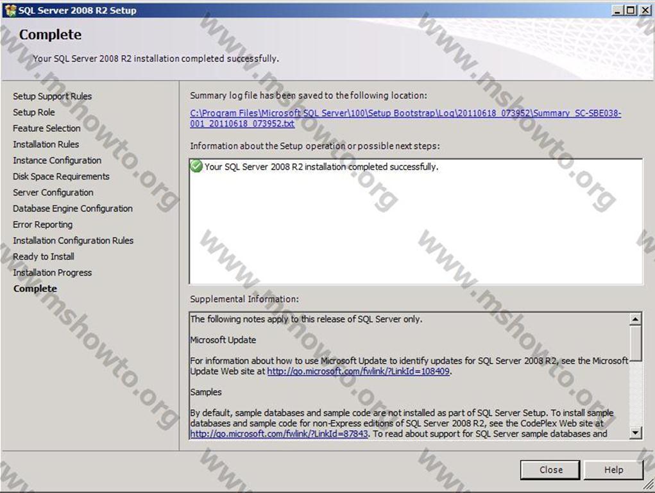
Task: Select the Error Reporting step
Action: click(42, 224)
